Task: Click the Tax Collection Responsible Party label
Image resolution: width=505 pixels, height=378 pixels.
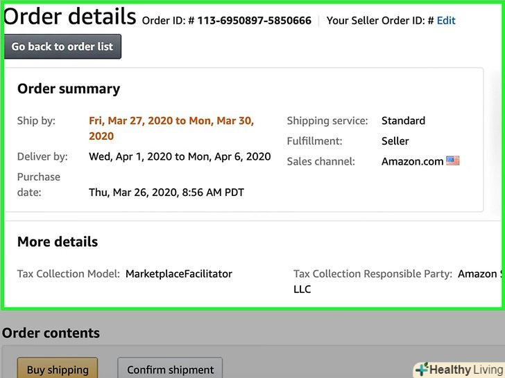Action: [373, 274]
